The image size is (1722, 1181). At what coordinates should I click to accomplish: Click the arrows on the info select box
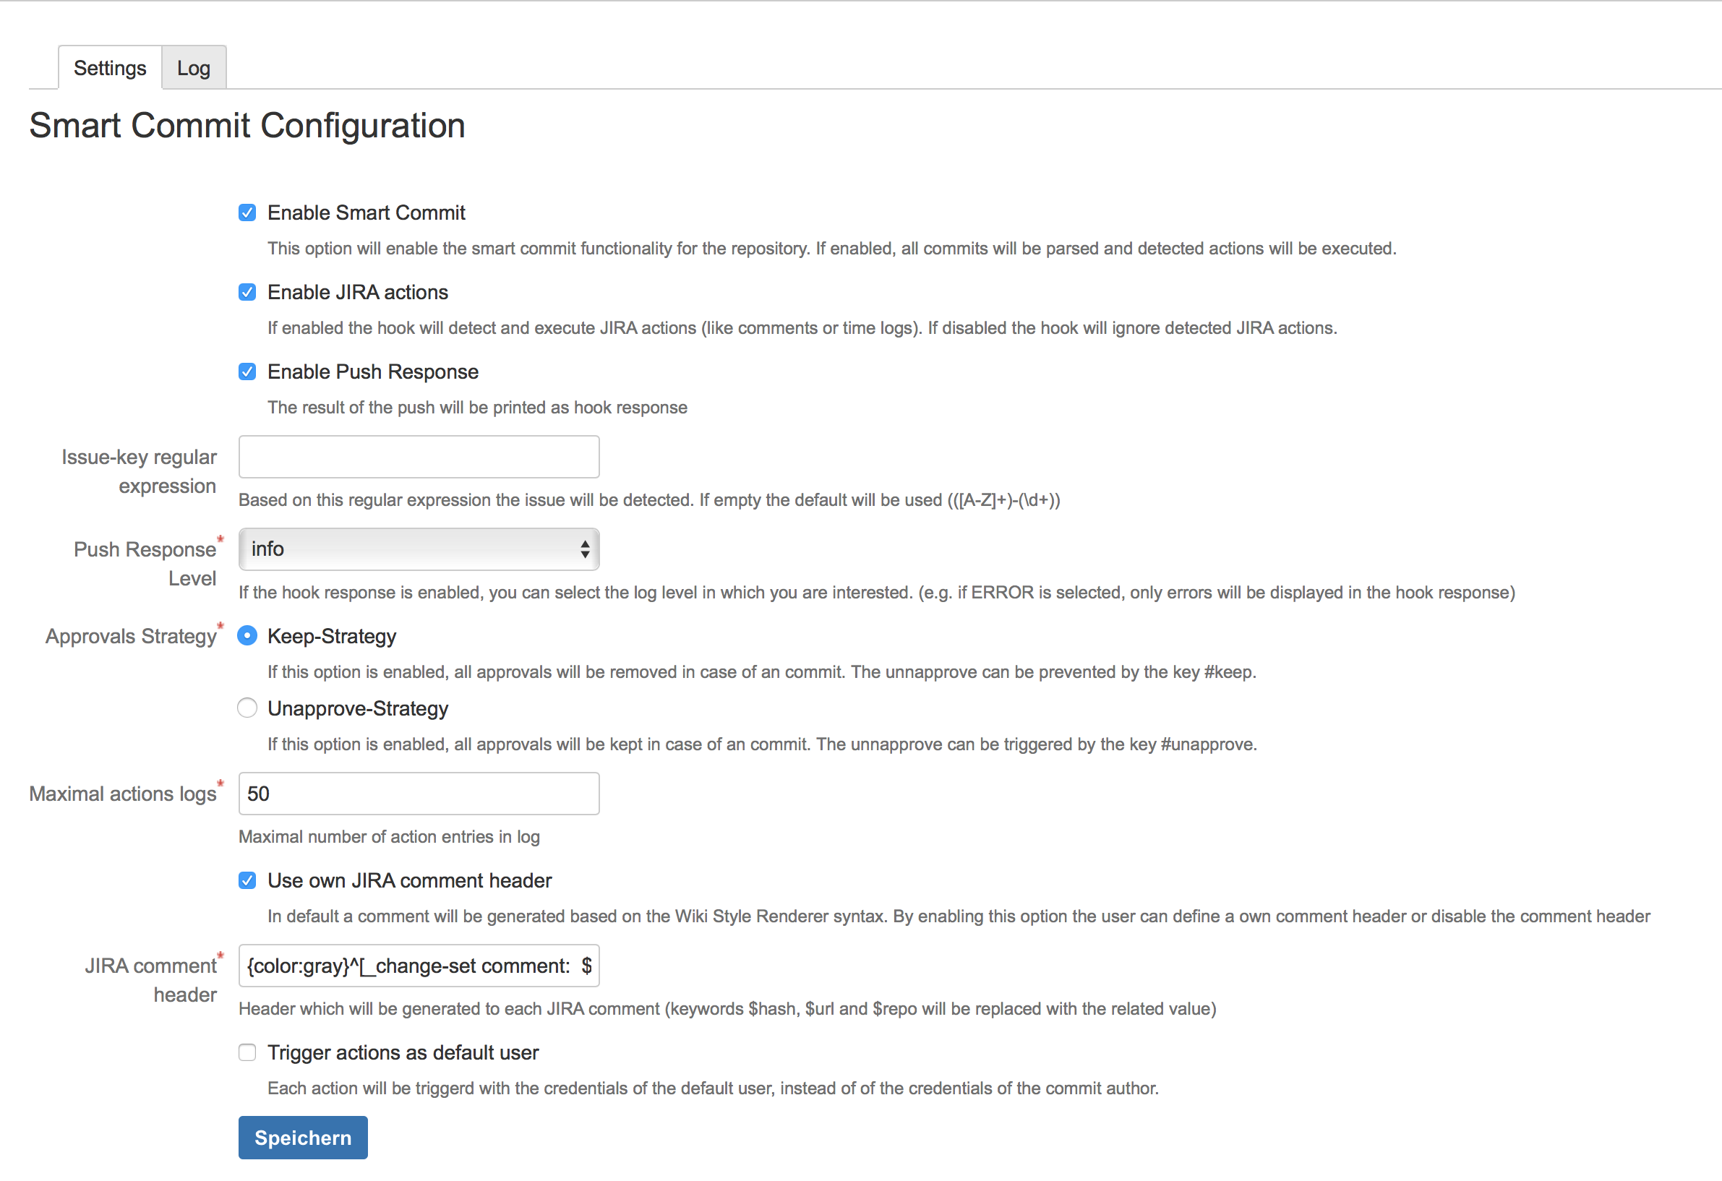click(585, 549)
